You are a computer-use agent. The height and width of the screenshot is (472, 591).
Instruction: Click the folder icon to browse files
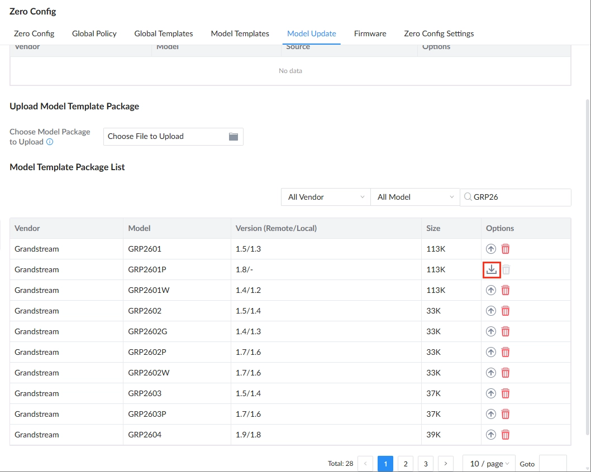pos(233,137)
